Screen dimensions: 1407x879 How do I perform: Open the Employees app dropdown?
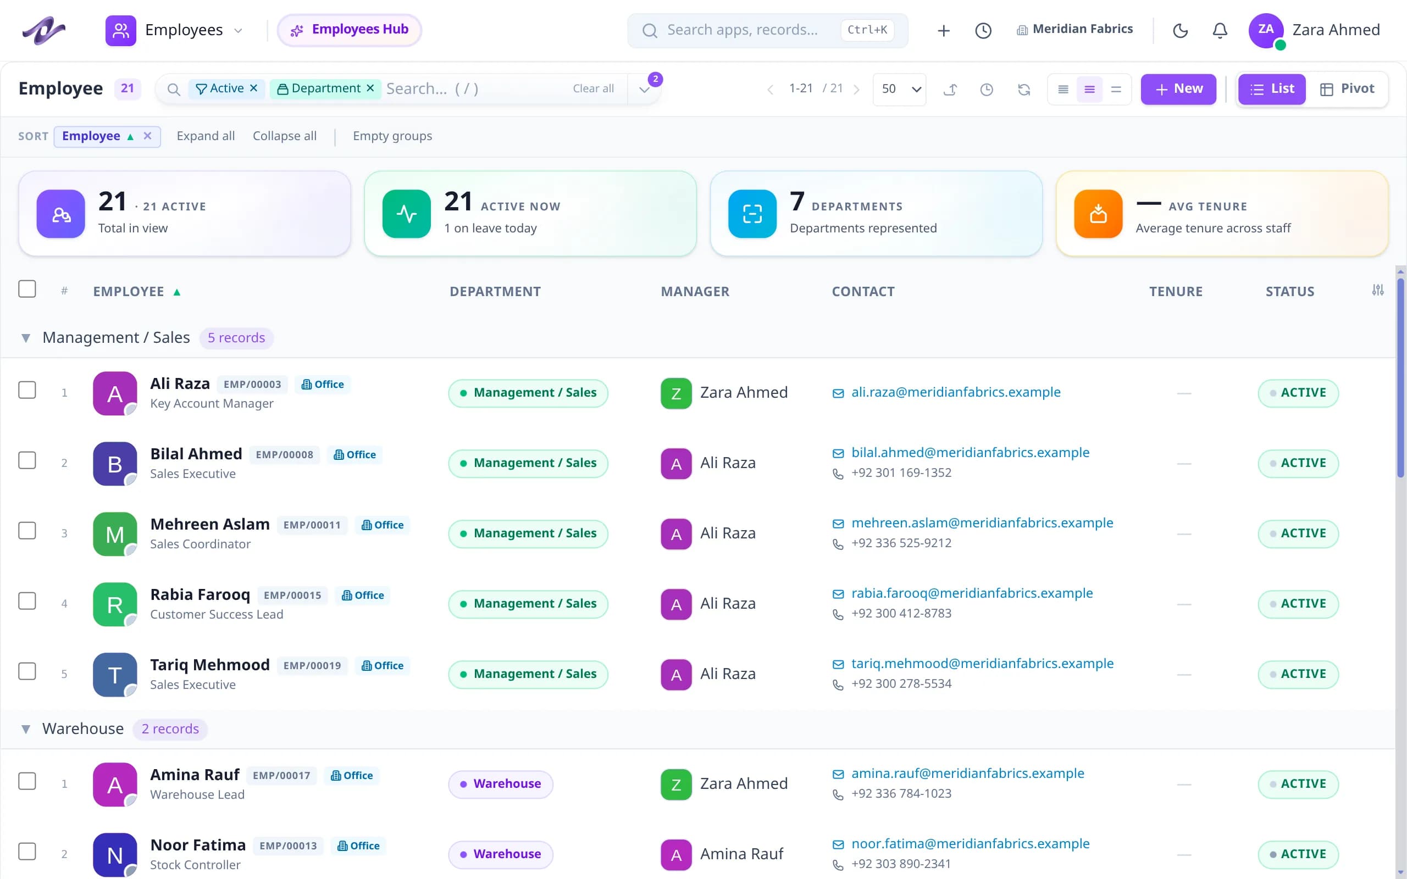[x=174, y=30]
